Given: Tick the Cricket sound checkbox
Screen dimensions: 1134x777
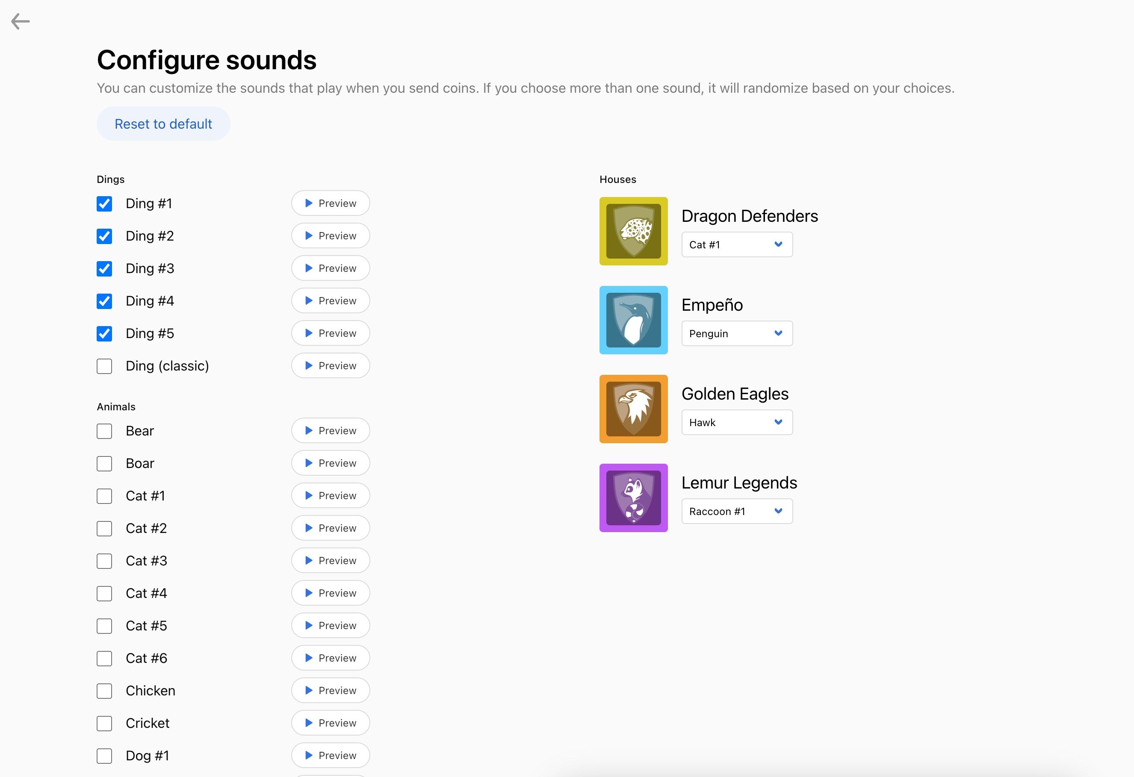Looking at the screenshot, I should (104, 723).
